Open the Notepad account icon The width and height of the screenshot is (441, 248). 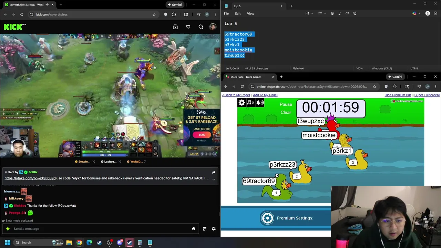click(x=428, y=13)
